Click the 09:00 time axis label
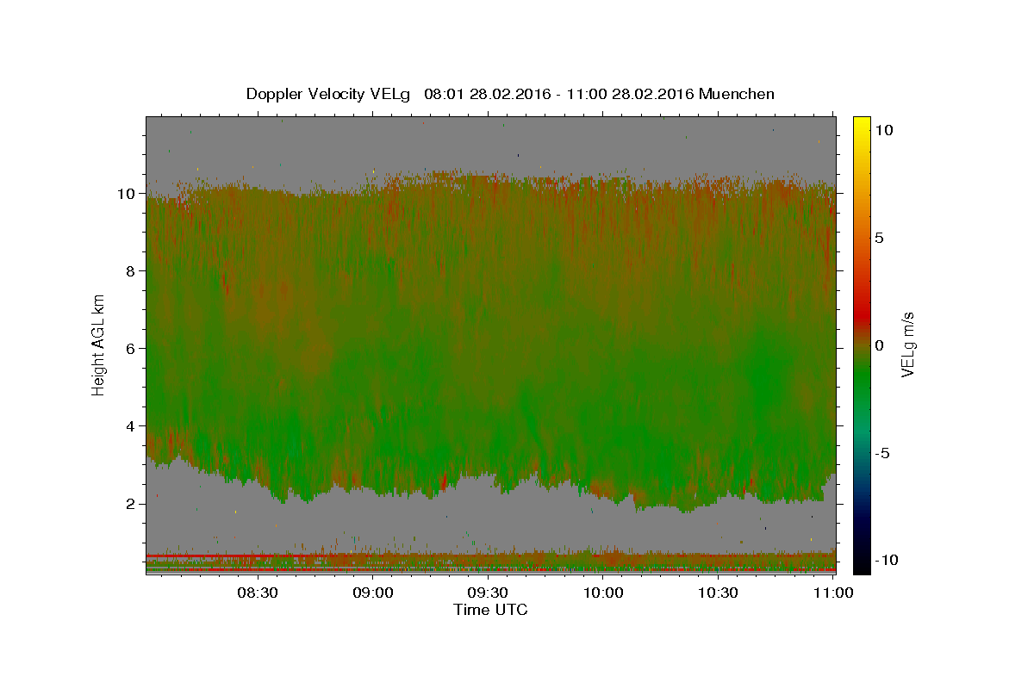This screenshot has height=689, width=1034. tap(373, 593)
